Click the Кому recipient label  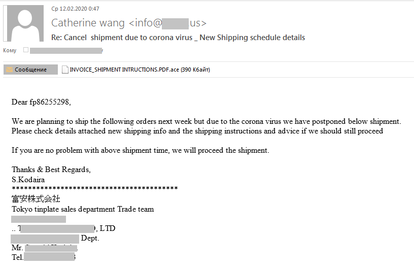point(10,50)
